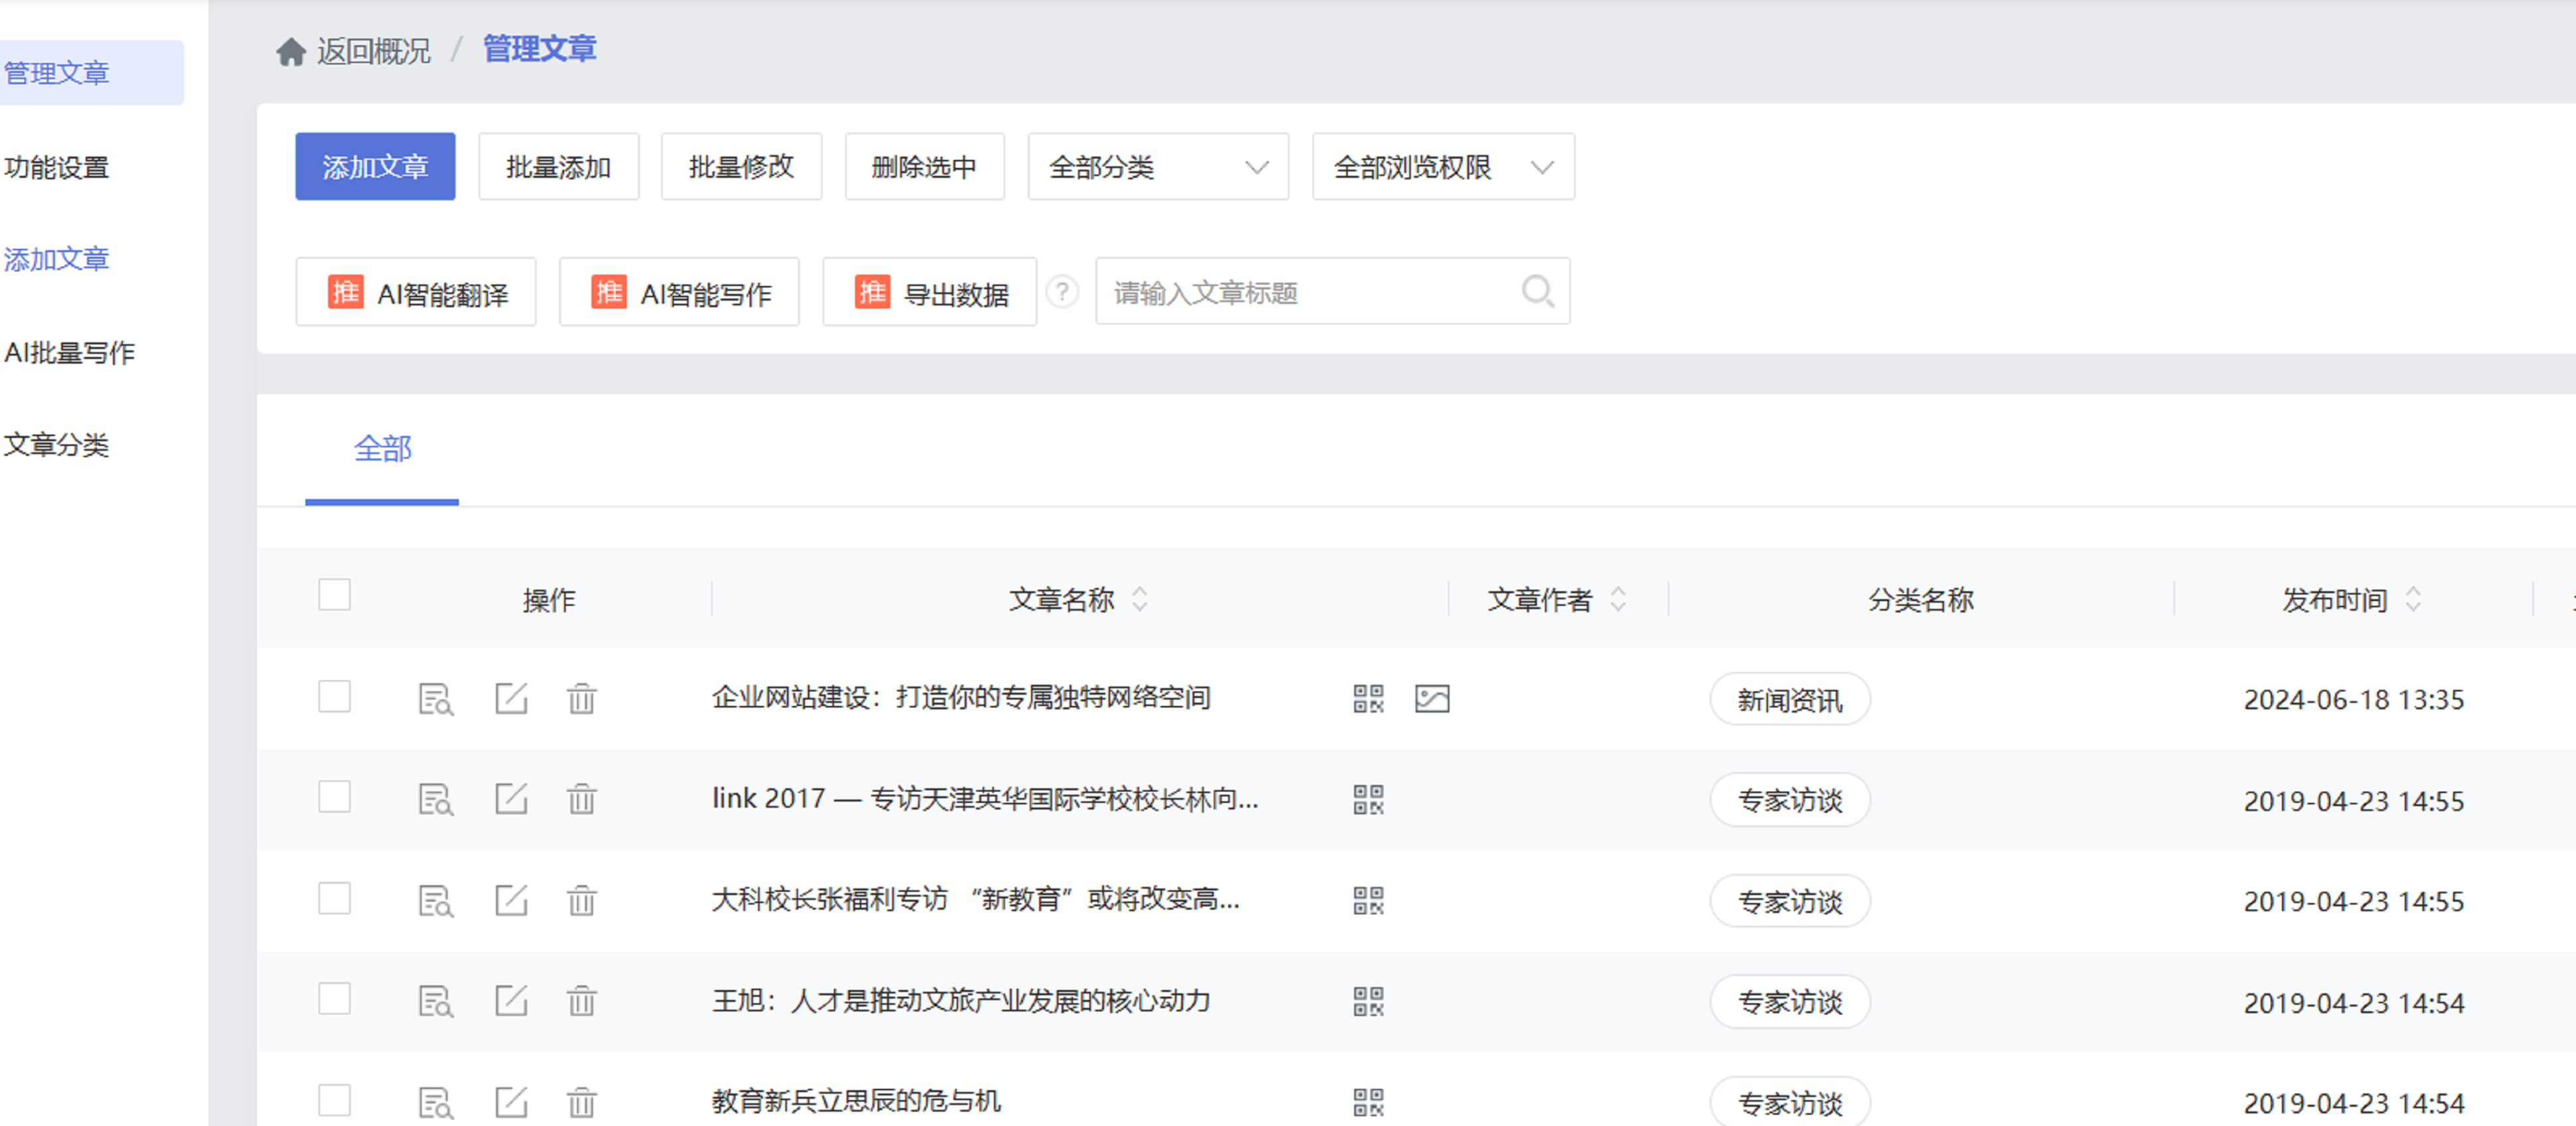Delete the 教育新兵立思辰 article via trash icon
Screen dimensions: 2576x1126
[581, 1102]
